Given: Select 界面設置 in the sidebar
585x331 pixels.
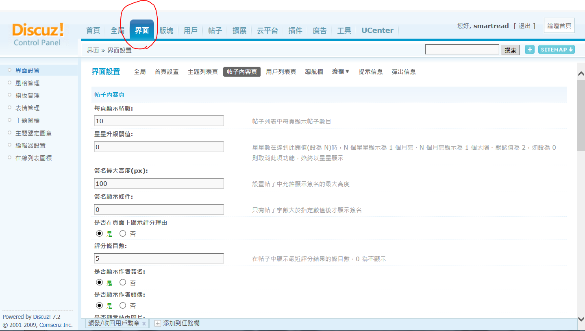Looking at the screenshot, I should [x=28, y=70].
